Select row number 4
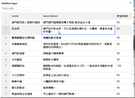Viewport: 135px width, 98px height. pyautogui.click(x=6, y=45)
